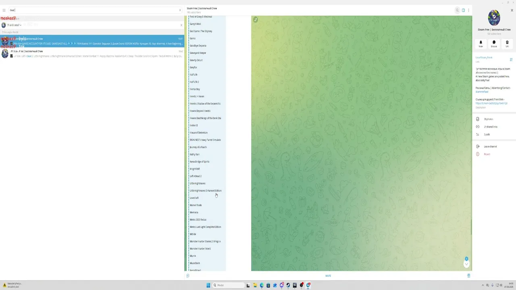Click "Kathy Rain" in the list

tap(195, 154)
